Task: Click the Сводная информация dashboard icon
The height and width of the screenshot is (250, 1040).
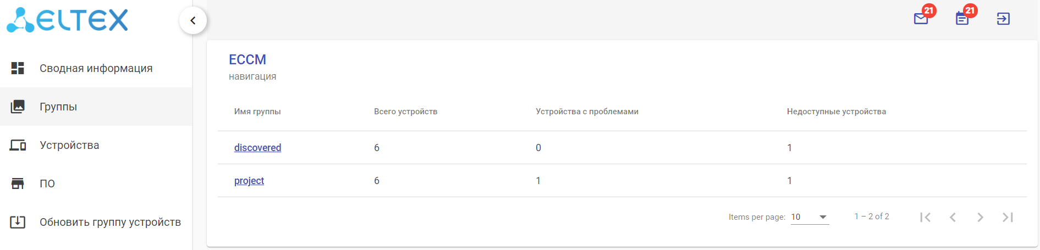Action: point(18,68)
